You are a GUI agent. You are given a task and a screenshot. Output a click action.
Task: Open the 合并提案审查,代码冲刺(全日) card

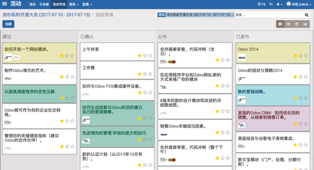195,55
